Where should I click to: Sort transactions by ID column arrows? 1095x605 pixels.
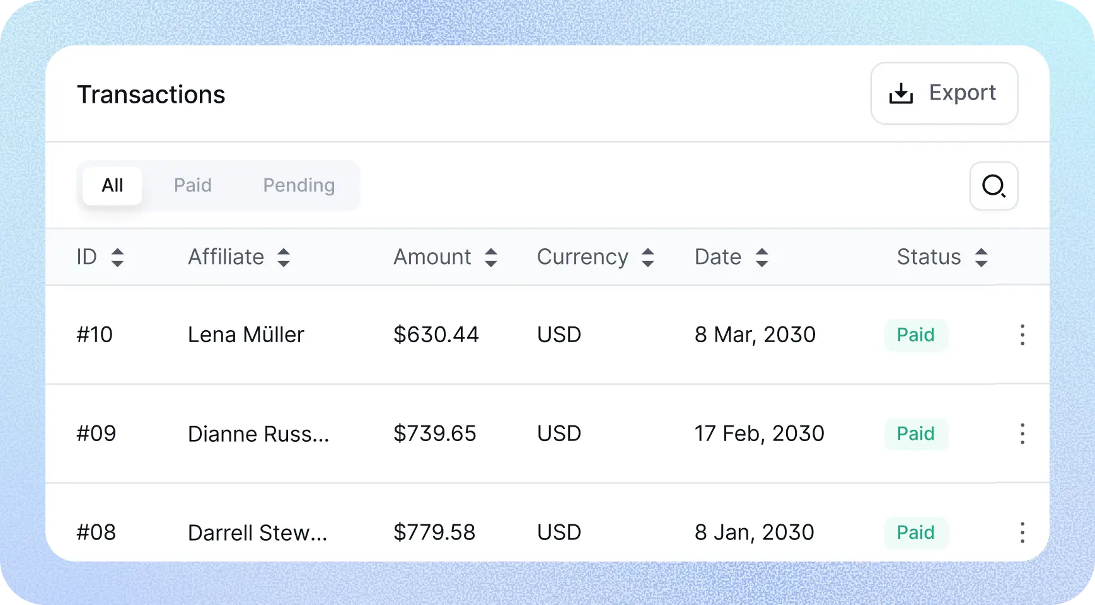117,257
